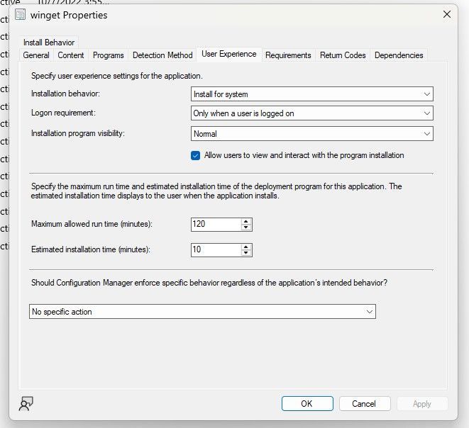Select the User Experience tab
The image size is (469, 428).
coord(228,54)
